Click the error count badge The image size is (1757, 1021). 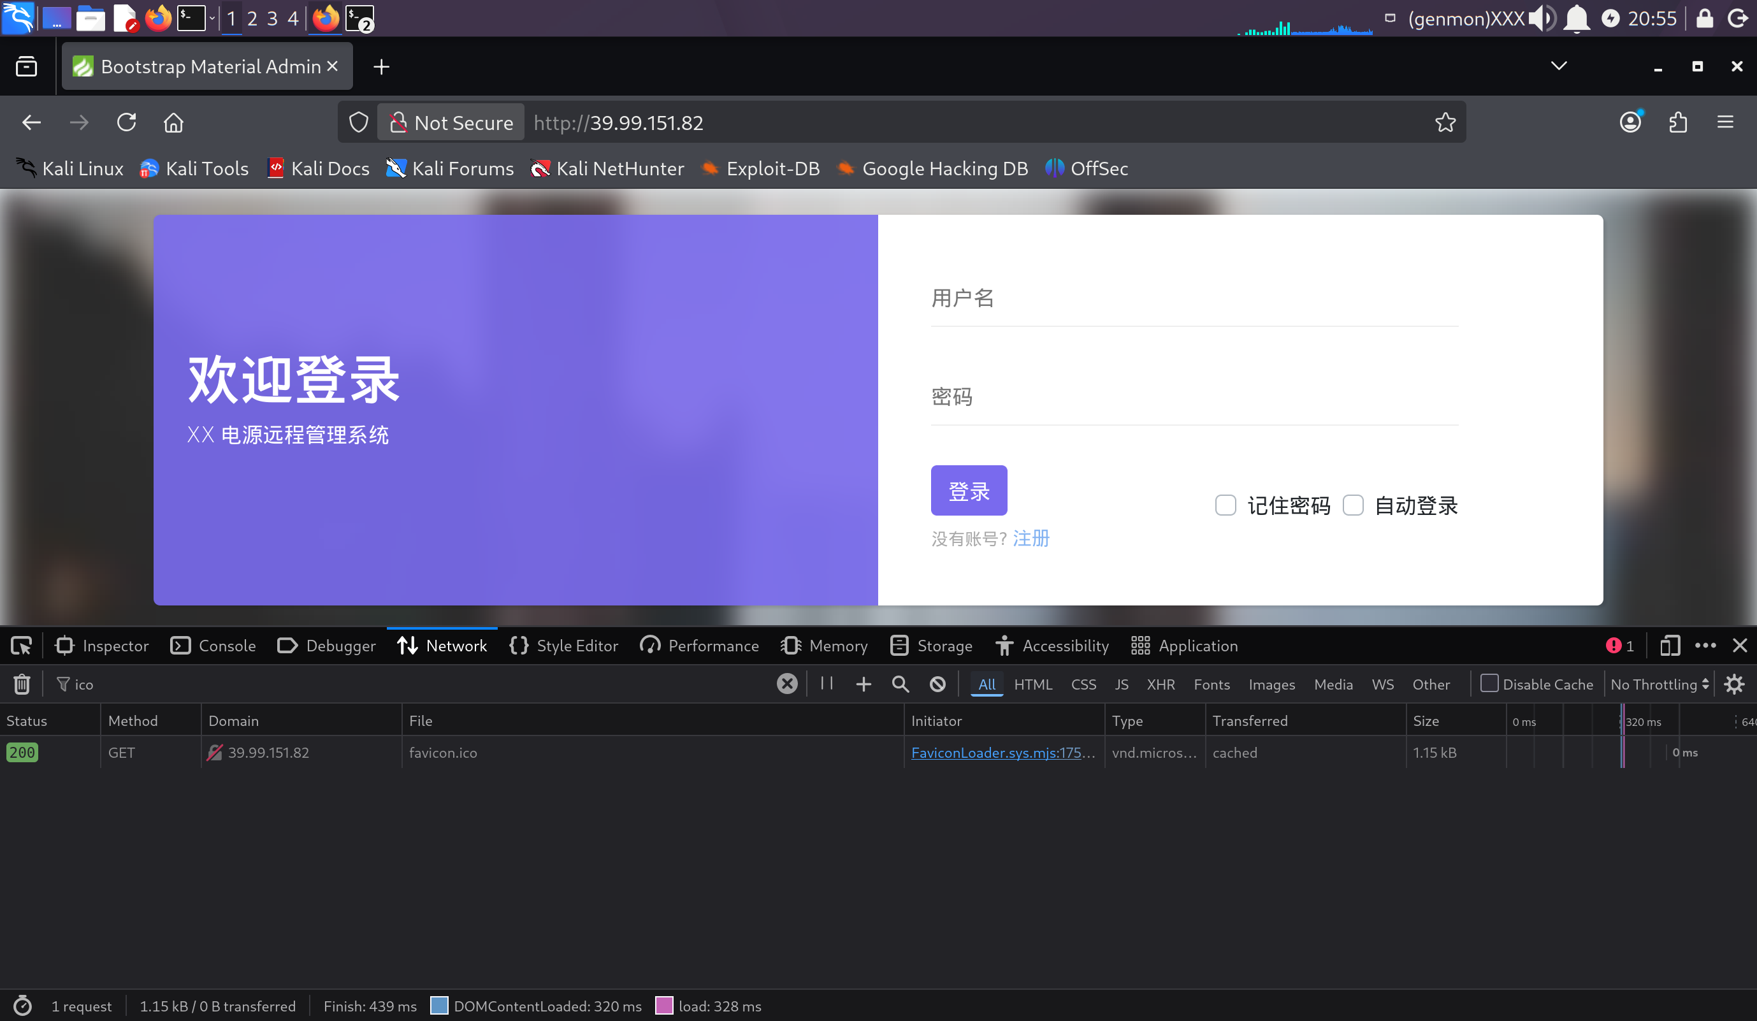tap(1621, 646)
